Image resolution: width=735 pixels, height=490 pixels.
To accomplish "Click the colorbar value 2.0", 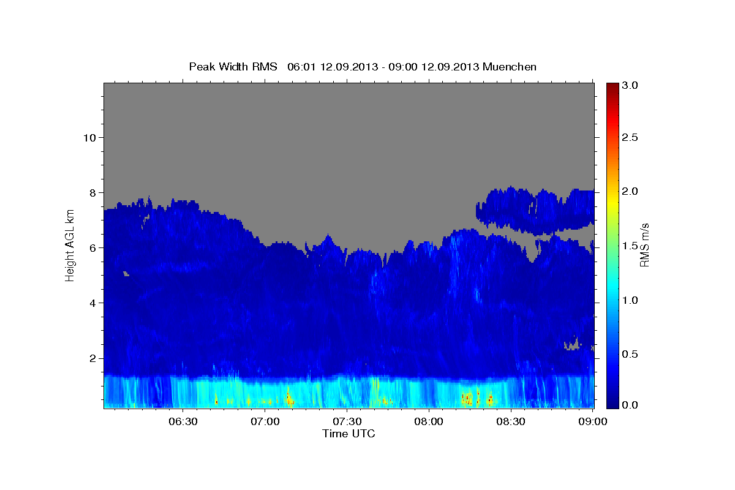I will pos(631,191).
